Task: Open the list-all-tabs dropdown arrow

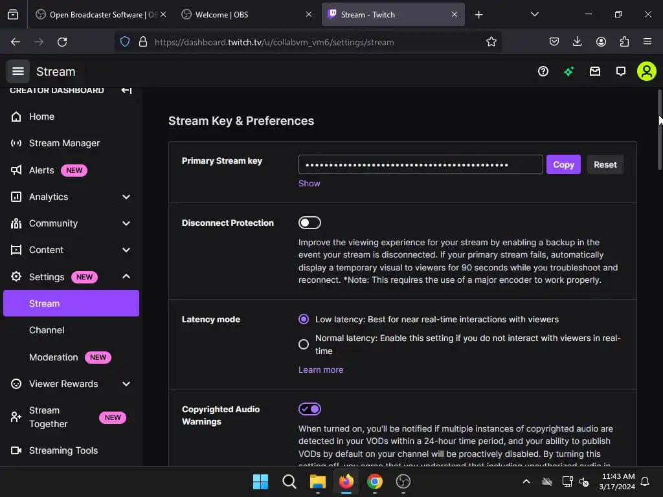Action: [x=534, y=14]
